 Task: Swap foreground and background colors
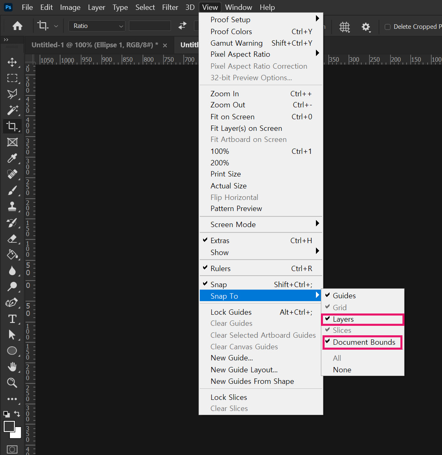pyautogui.click(x=17, y=414)
